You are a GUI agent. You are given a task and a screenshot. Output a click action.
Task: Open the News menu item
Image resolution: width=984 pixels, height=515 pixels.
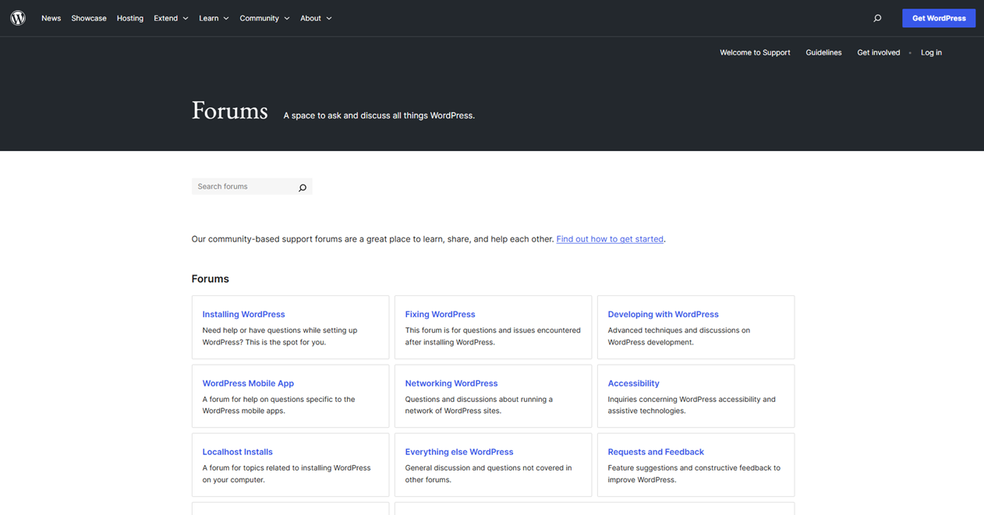(51, 18)
